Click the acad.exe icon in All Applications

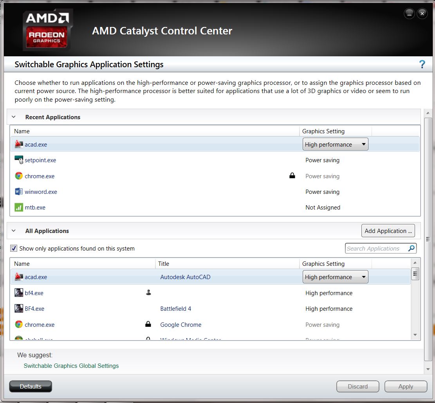pyautogui.click(x=18, y=277)
